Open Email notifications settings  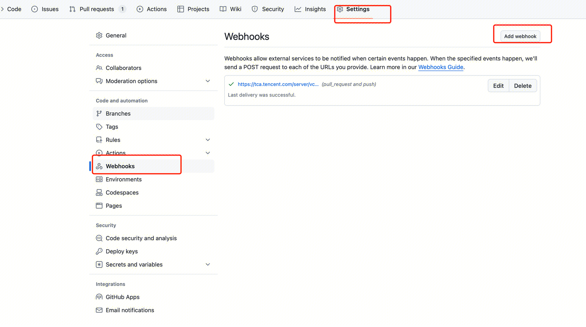[154, 310]
